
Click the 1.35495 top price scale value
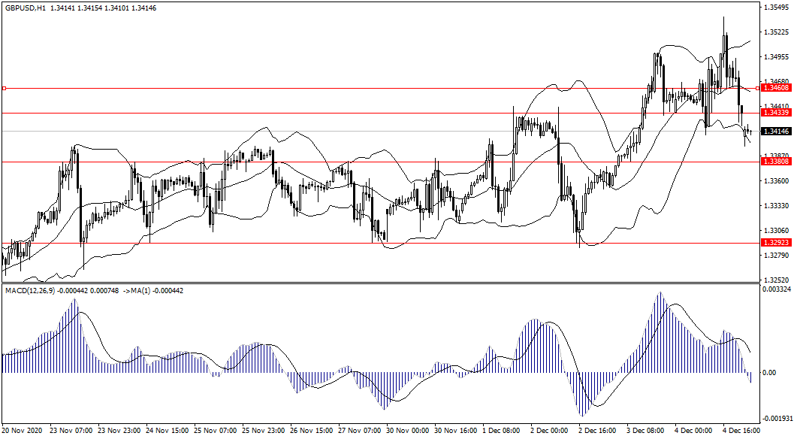point(774,8)
